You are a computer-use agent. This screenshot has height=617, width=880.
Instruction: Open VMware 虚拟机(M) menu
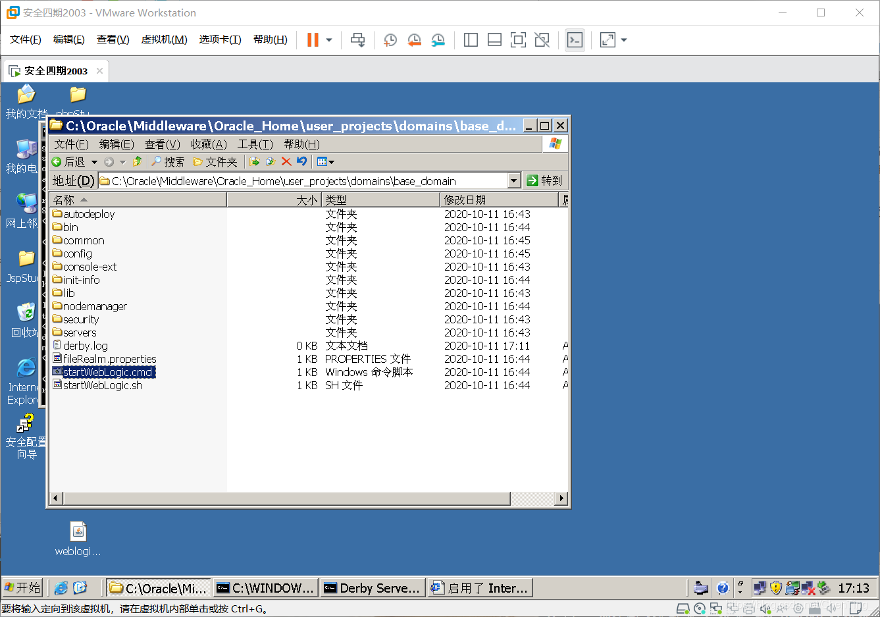tap(165, 40)
